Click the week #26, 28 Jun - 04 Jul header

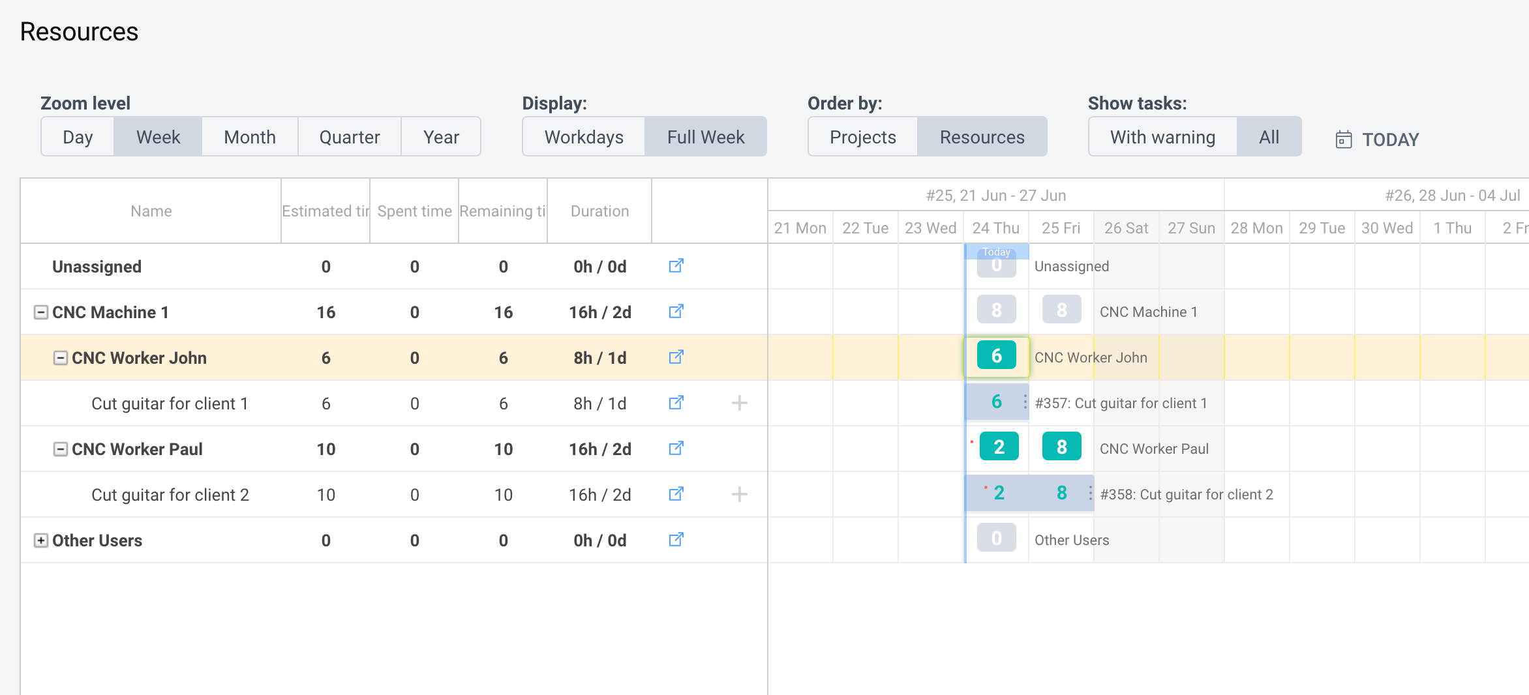1453,195
